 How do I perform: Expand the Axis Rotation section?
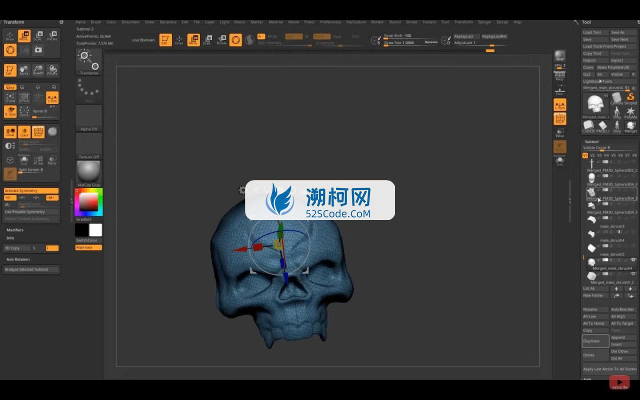(18, 259)
